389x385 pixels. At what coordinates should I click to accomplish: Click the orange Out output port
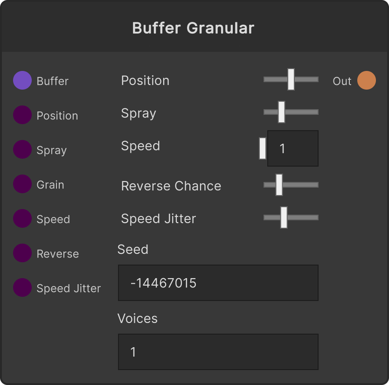pos(367,80)
